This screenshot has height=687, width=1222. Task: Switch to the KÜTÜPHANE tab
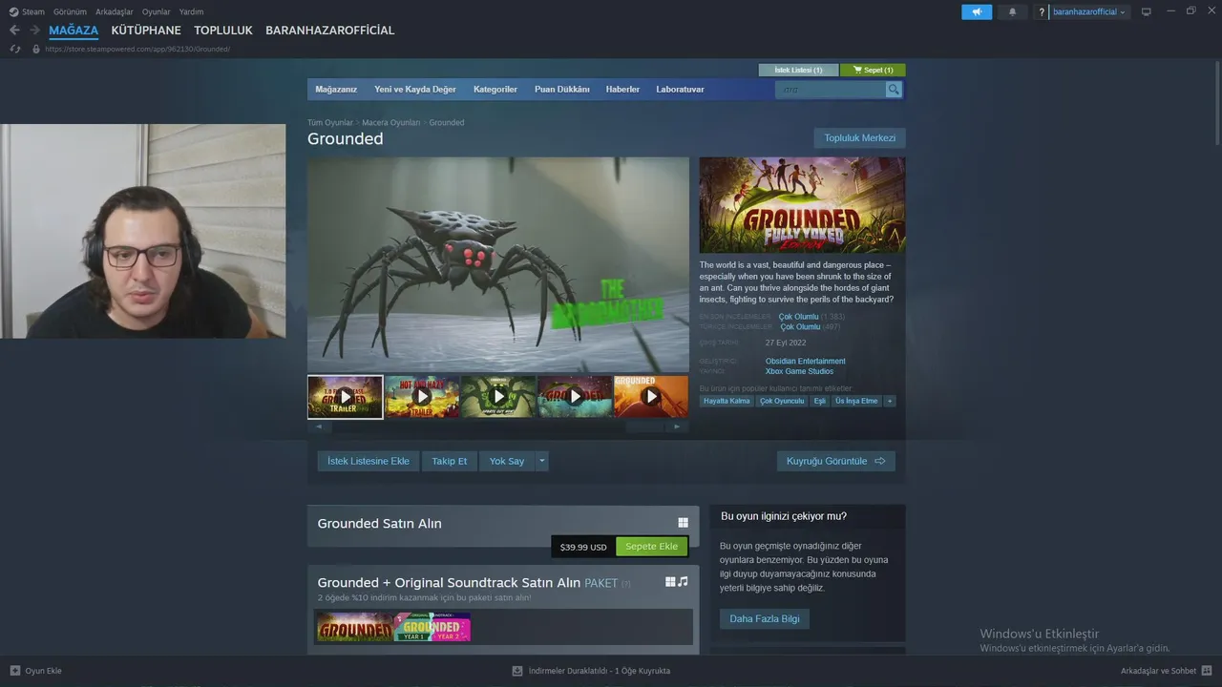pos(146,31)
